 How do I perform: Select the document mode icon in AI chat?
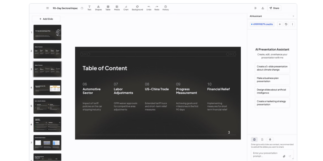pyautogui.click(x=262, y=139)
